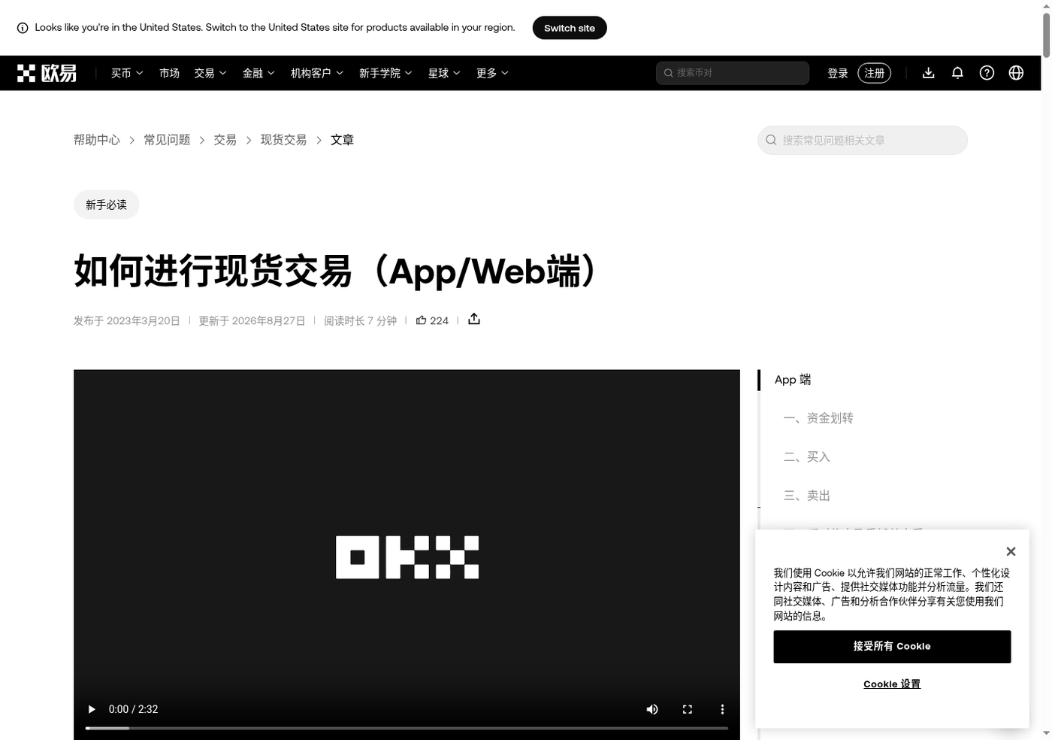Like the article with thumbs-up 224
Screen dimensions: 1052x740
tap(432, 320)
